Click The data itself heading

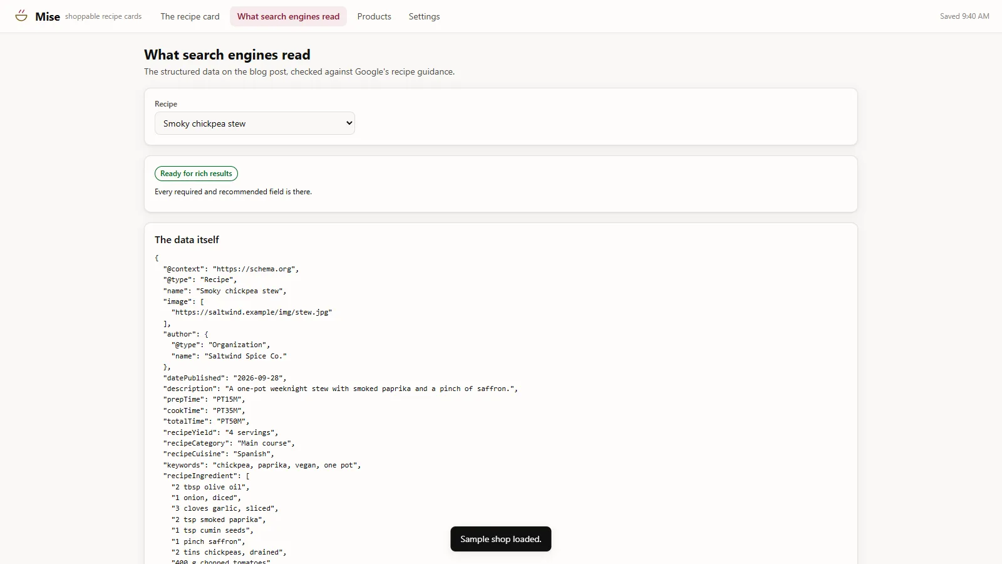(x=187, y=240)
